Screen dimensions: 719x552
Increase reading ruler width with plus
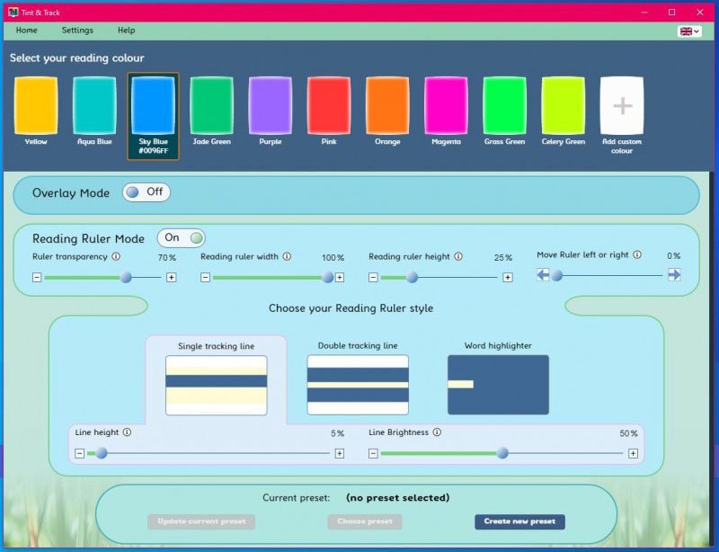click(x=340, y=277)
